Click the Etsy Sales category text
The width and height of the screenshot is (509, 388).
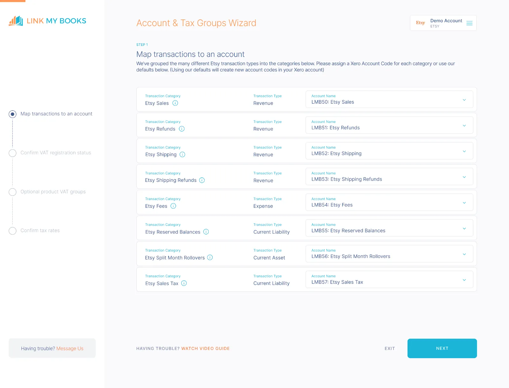[157, 103]
